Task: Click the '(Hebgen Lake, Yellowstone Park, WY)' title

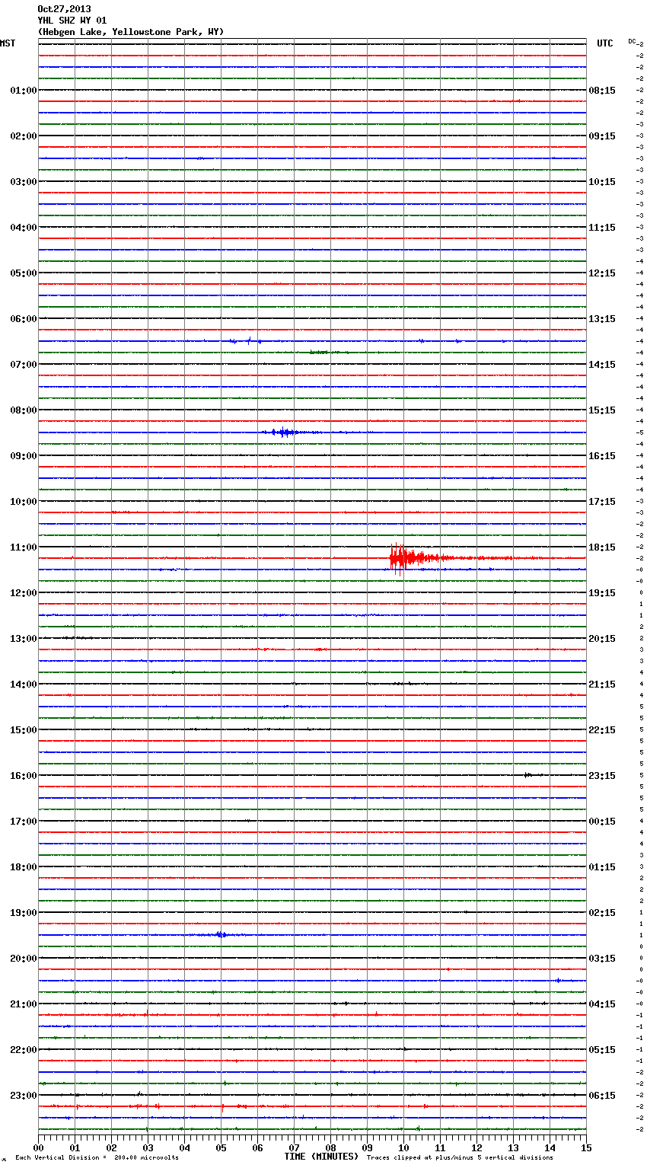Action: click(x=131, y=32)
